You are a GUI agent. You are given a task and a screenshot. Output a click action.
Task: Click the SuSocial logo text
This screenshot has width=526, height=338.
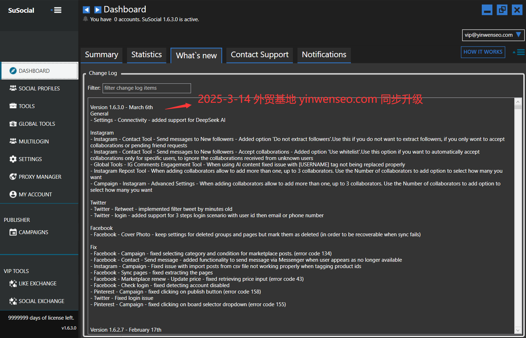tap(21, 10)
